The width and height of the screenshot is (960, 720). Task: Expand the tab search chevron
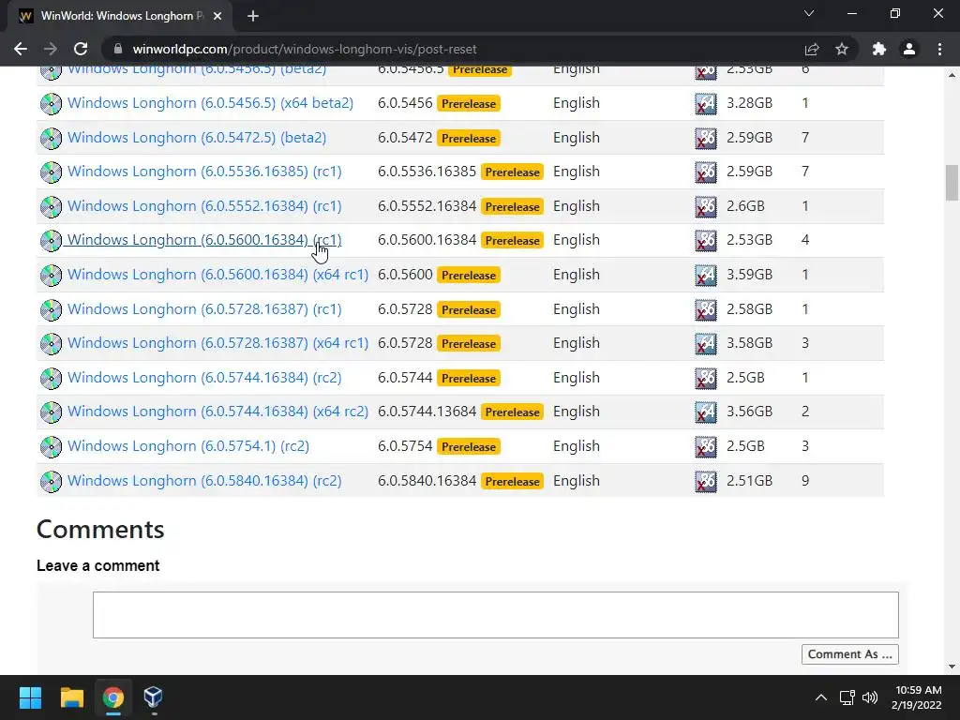809,13
